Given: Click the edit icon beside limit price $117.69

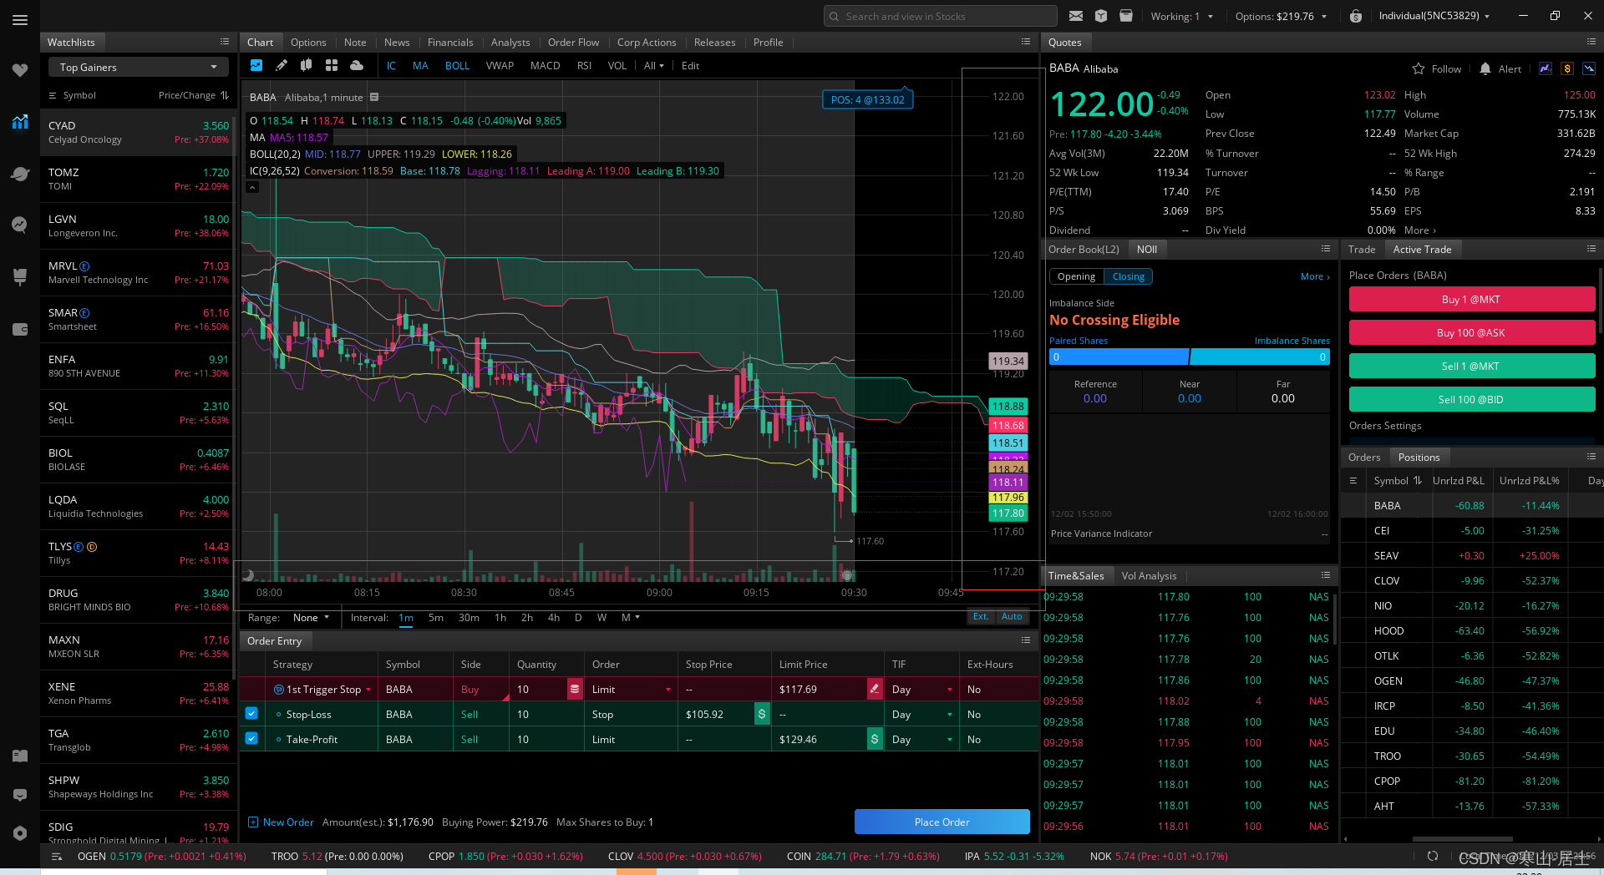Looking at the screenshot, I should (875, 689).
